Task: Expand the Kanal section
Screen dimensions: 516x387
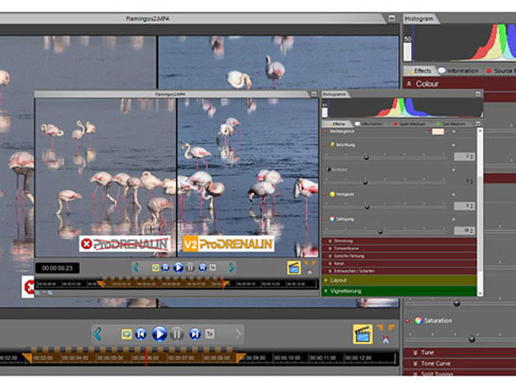Action: pyautogui.click(x=399, y=264)
